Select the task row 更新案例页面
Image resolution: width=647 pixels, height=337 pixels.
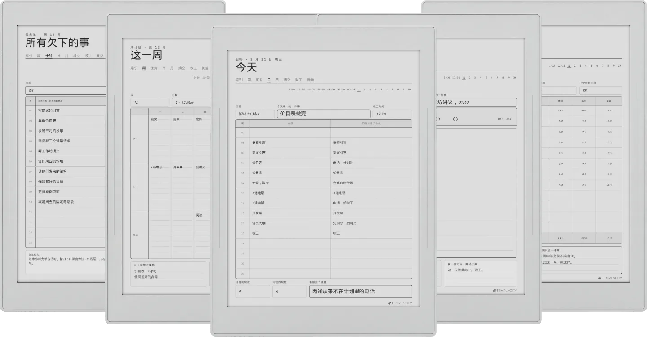[x=66, y=192]
